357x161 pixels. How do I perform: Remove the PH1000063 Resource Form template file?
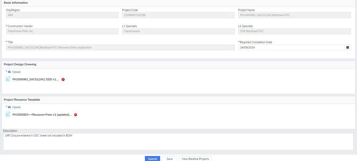(76, 115)
